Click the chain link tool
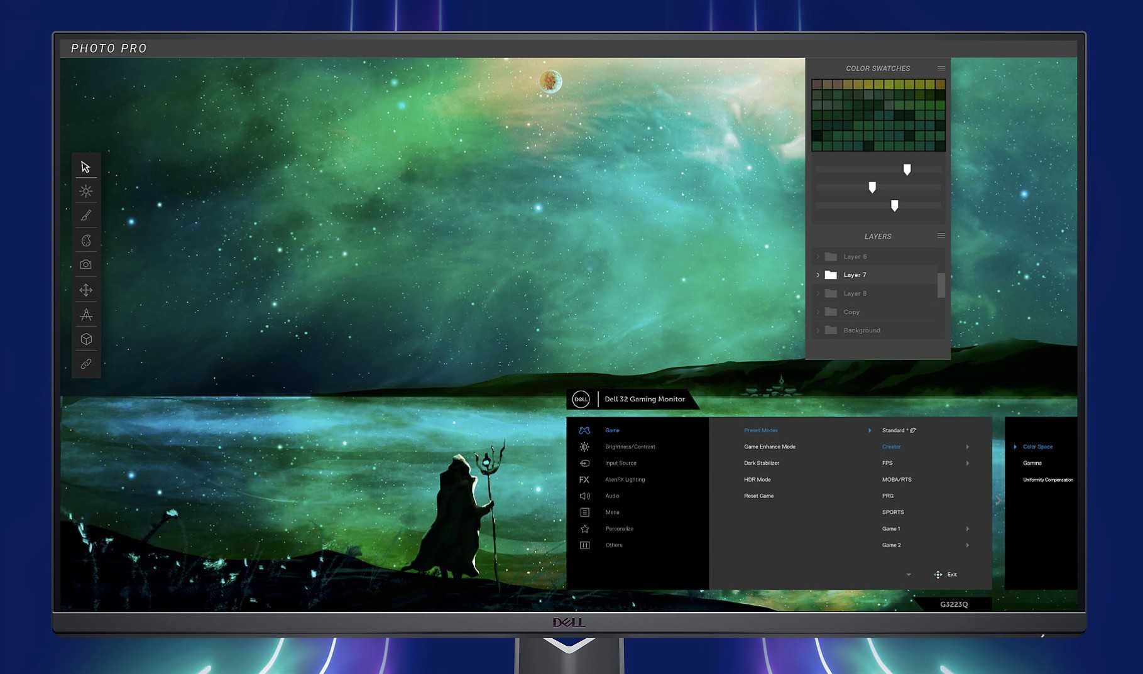The image size is (1143, 674). click(x=86, y=364)
